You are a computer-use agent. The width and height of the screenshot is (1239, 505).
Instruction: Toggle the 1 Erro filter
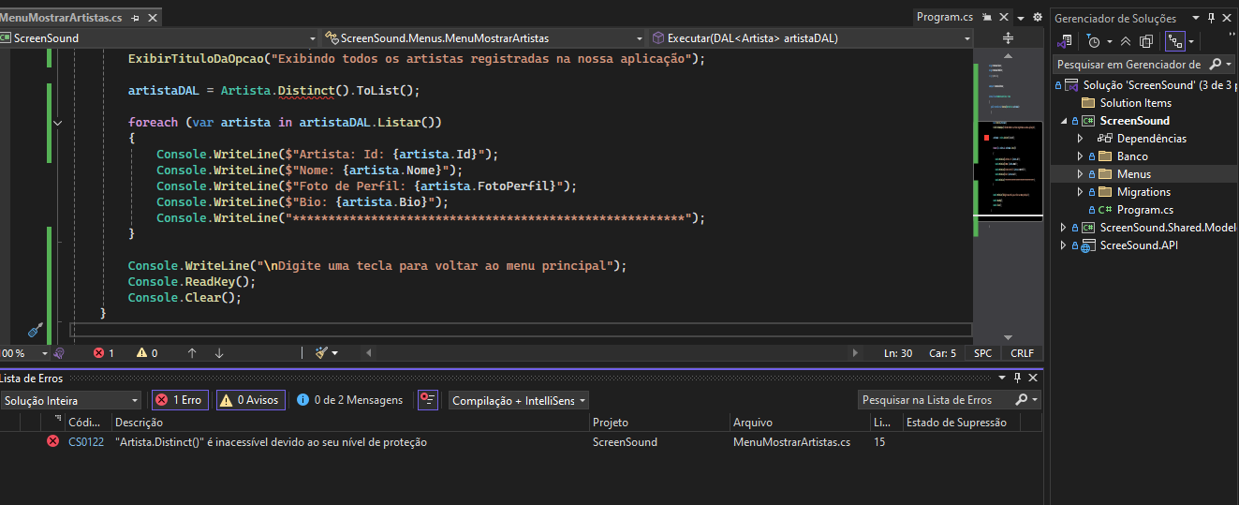(180, 400)
